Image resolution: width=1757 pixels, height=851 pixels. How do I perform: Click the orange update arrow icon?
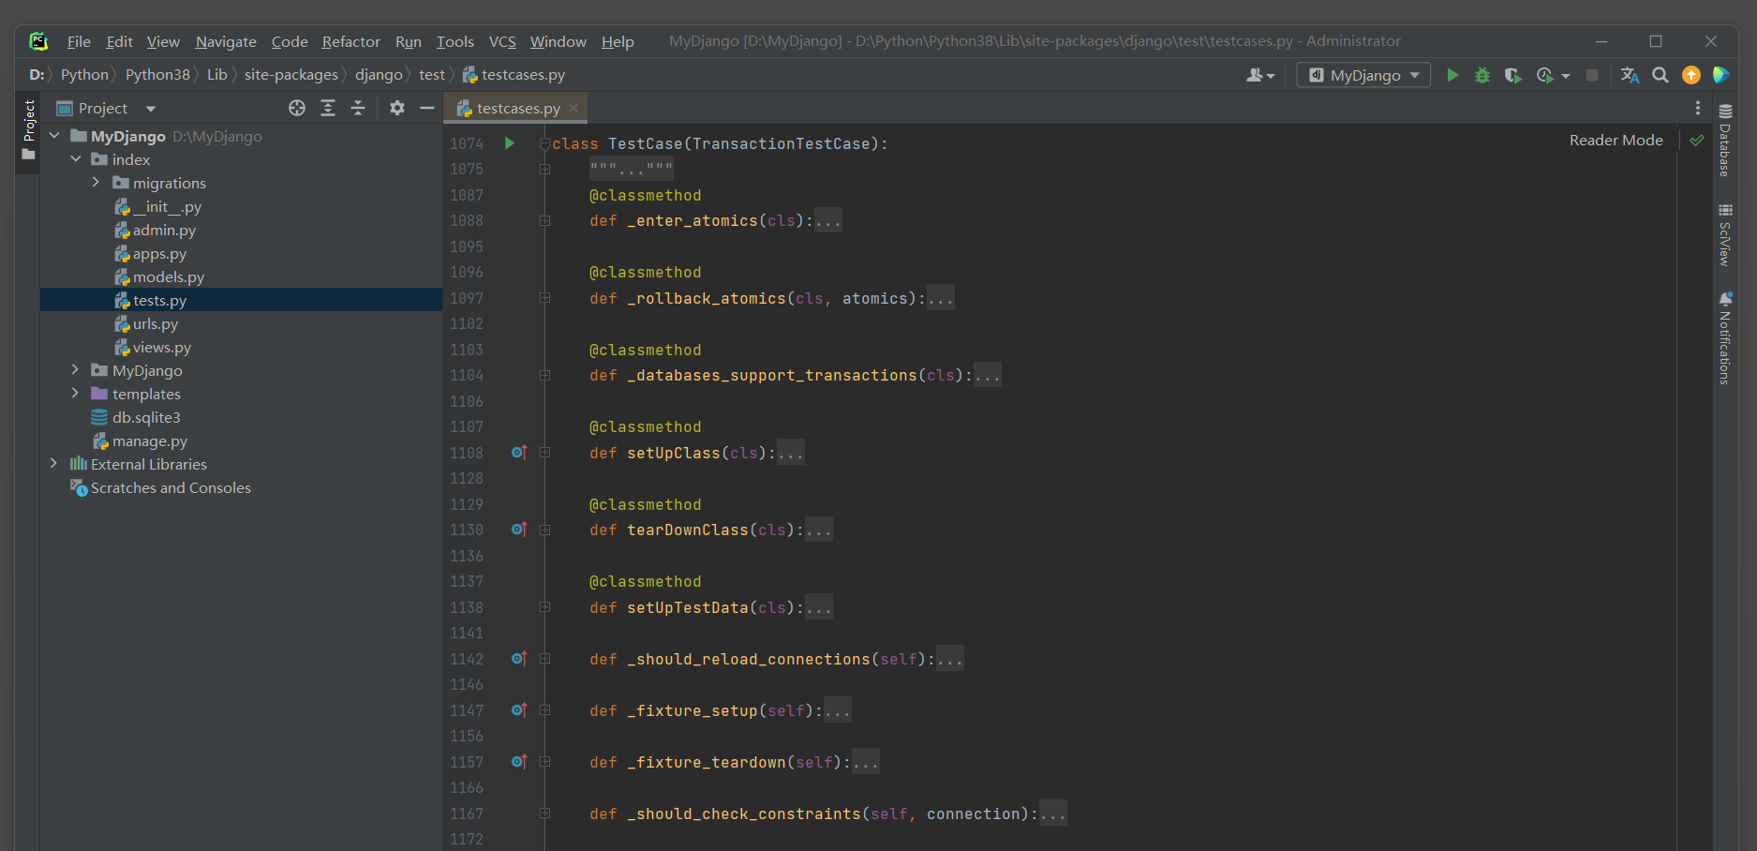click(1691, 75)
